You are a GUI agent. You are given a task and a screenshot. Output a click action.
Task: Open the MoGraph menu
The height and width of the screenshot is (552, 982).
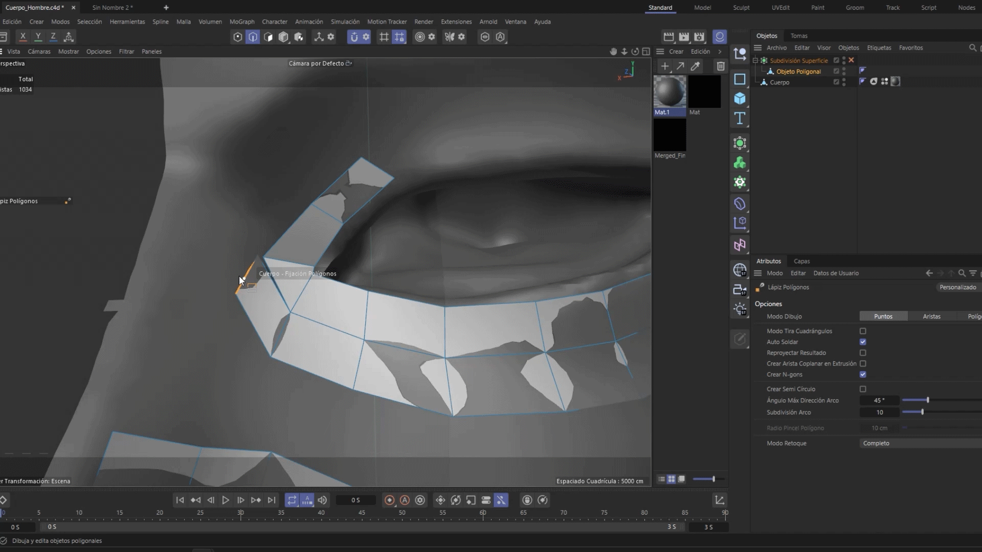point(241,22)
